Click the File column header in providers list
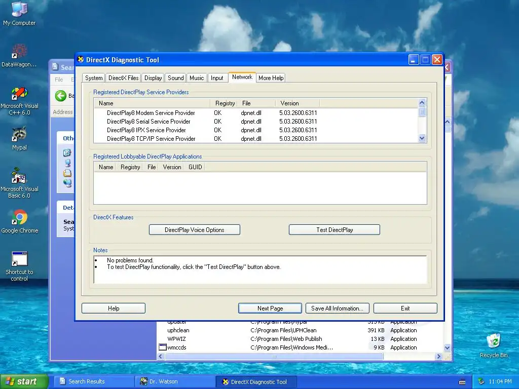The height and width of the screenshot is (389, 519). pos(256,103)
